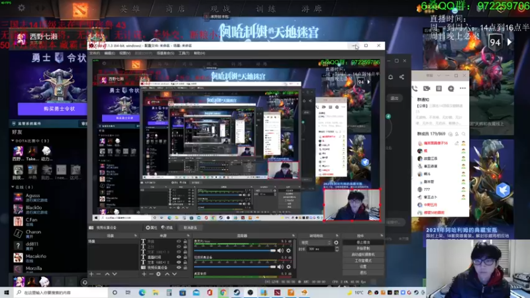Toggle visibility of 文本 (GDI+) 2 source

(179, 262)
